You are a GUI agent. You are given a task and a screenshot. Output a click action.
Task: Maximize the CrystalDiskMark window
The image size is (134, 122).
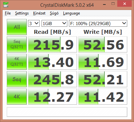coord(113,4)
